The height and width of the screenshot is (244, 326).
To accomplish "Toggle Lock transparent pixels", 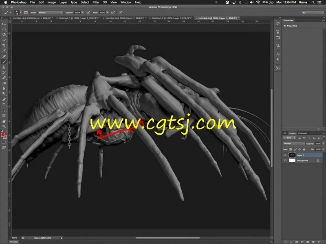I will tap(291, 149).
